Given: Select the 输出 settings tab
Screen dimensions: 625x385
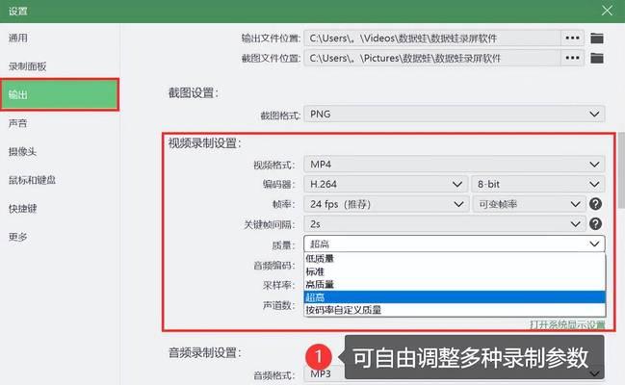Looking at the screenshot, I should coord(60,94).
